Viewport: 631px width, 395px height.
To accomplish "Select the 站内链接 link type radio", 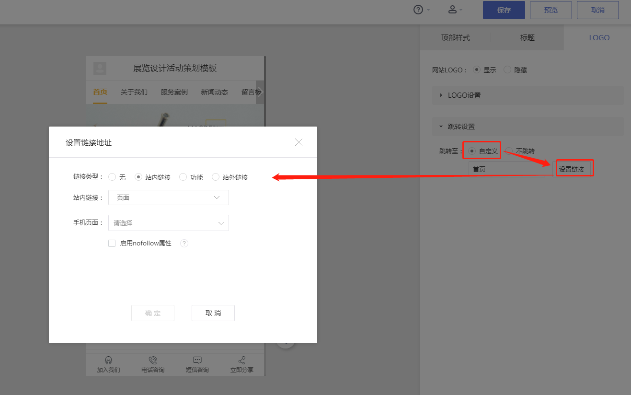I will pos(138,177).
